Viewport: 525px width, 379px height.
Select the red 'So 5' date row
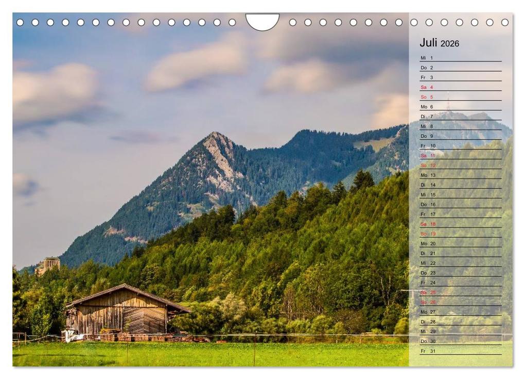pyautogui.click(x=461, y=96)
